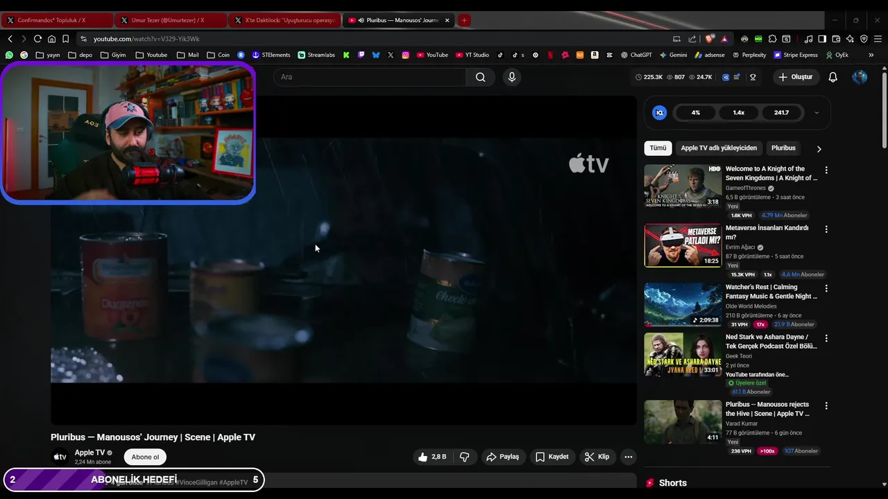Click the Klip clip button
The height and width of the screenshot is (499, 888).
pyautogui.click(x=597, y=457)
